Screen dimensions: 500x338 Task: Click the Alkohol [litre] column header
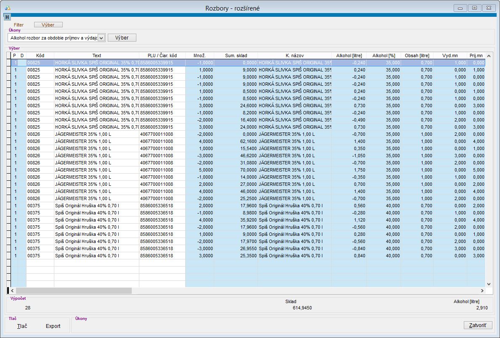(x=349, y=55)
